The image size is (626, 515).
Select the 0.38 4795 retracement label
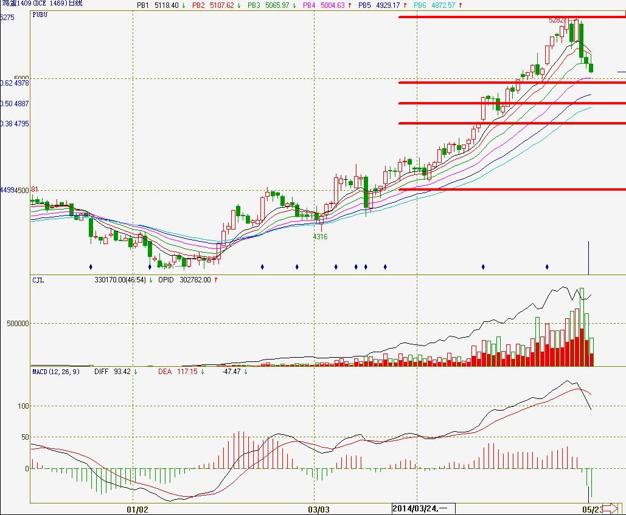coord(15,124)
